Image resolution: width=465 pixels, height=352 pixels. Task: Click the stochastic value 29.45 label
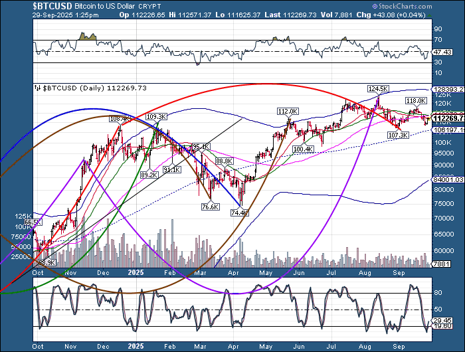coord(441,319)
